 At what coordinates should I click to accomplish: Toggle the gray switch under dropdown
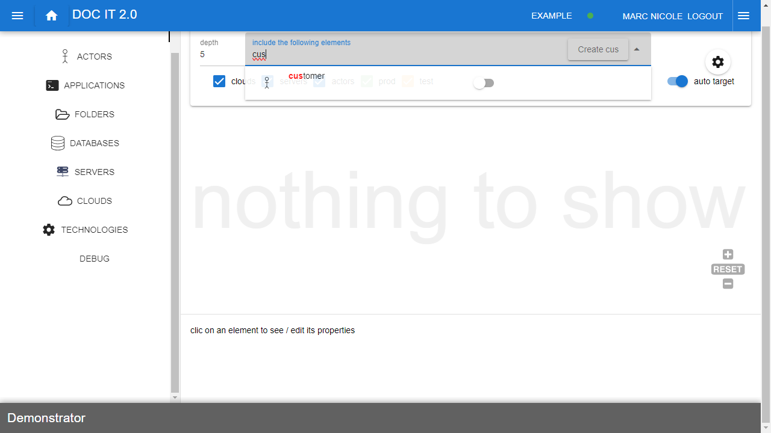pos(483,83)
